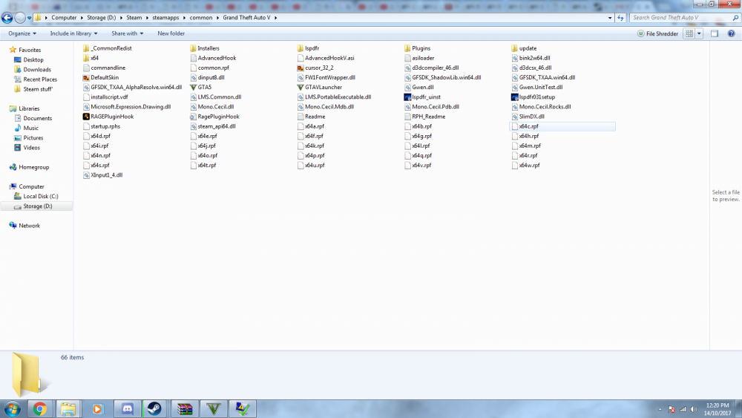Open the volume speaker icon in tray

[x=694, y=410]
